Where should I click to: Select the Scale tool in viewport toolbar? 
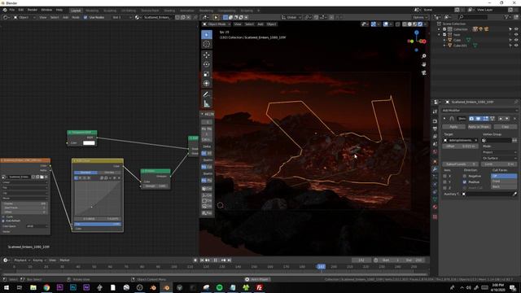[206, 74]
